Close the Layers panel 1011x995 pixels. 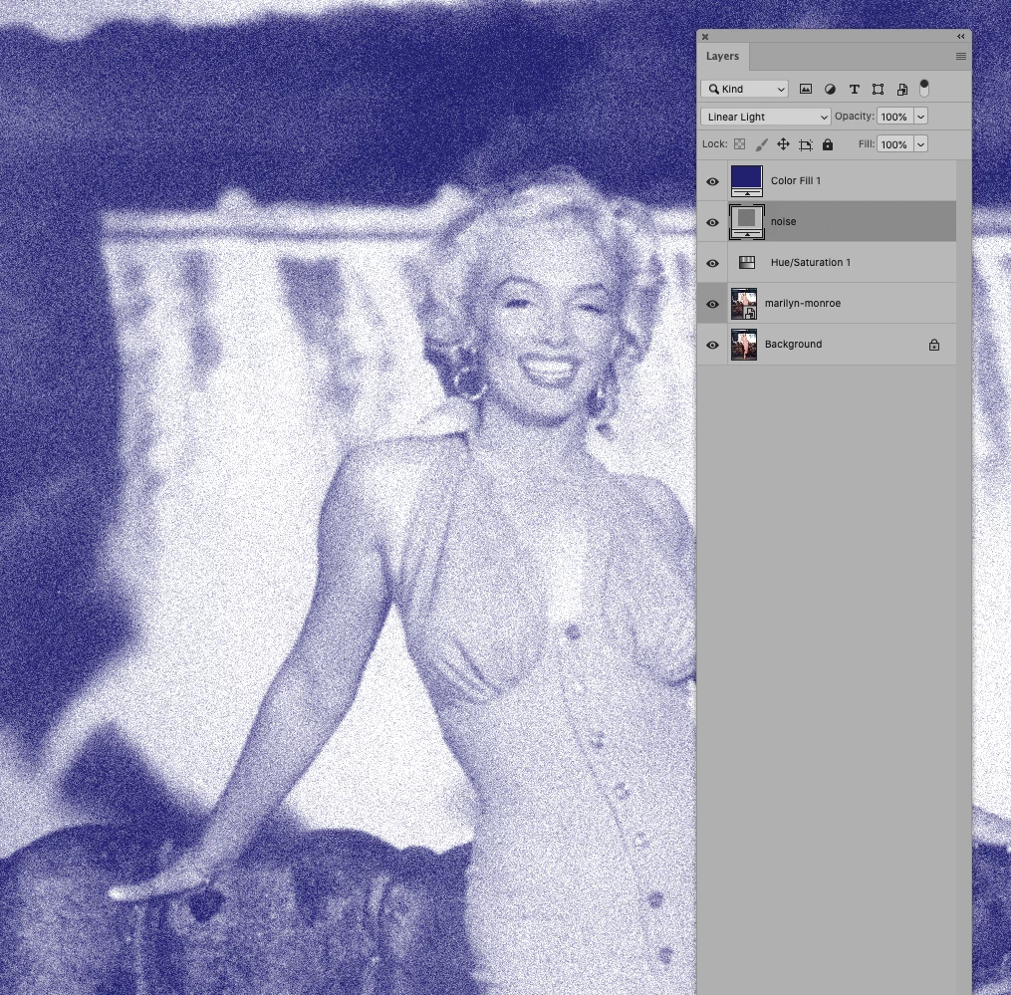click(705, 37)
